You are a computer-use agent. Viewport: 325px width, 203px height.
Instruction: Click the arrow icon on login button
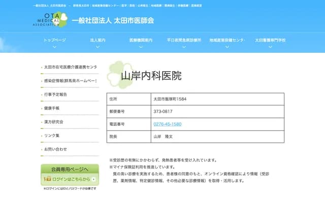point(93,179)
